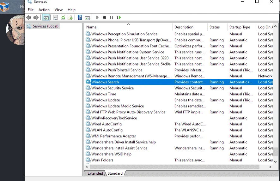
Task: Click the Pause Service icon
Action: [112, 17]
